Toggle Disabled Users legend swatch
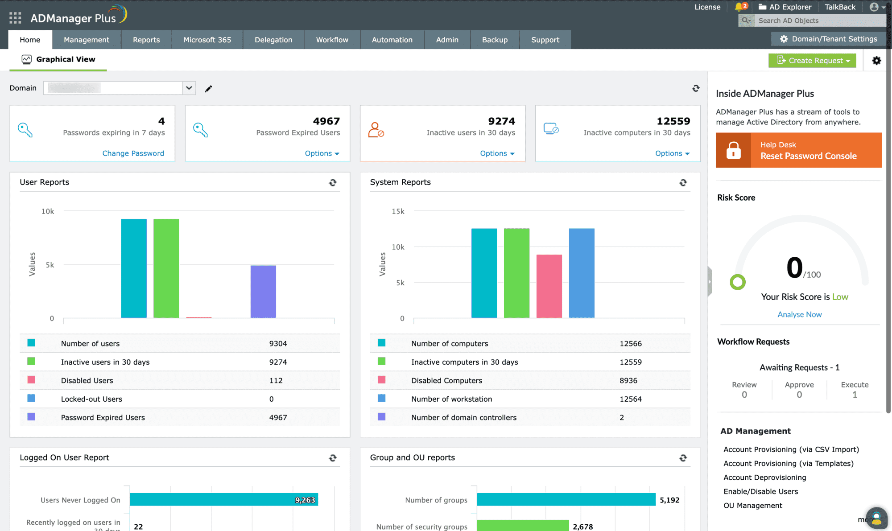 [31, 380]
